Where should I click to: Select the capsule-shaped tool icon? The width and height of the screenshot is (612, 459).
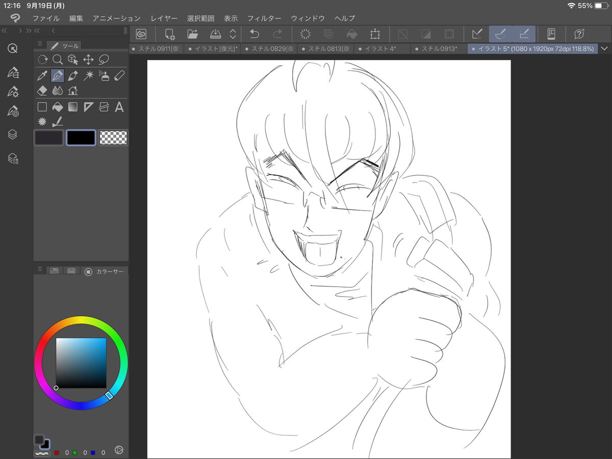[119, 76]
